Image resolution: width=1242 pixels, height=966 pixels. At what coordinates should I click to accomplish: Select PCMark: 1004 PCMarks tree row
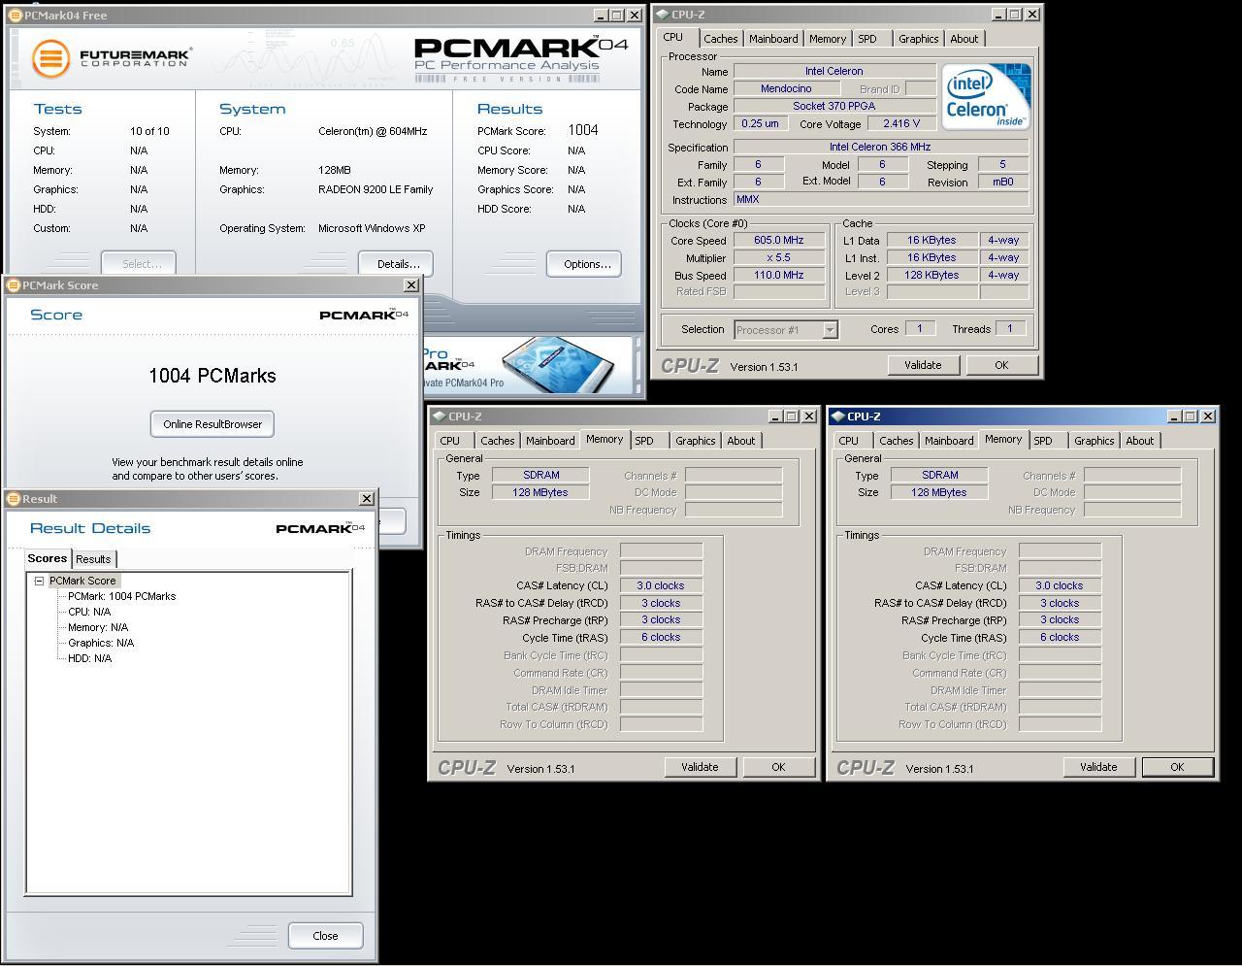121,596
